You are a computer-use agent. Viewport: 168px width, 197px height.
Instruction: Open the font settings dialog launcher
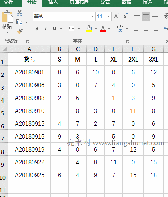point(128,42)
